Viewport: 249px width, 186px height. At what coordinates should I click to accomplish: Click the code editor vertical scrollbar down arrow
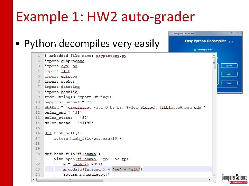click(x=214, y=175)
